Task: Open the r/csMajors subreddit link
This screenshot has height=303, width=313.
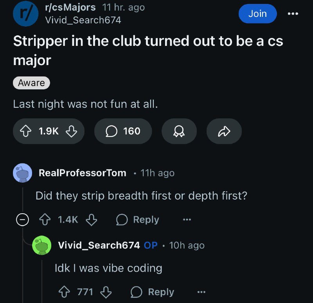Action: point(70,7)
